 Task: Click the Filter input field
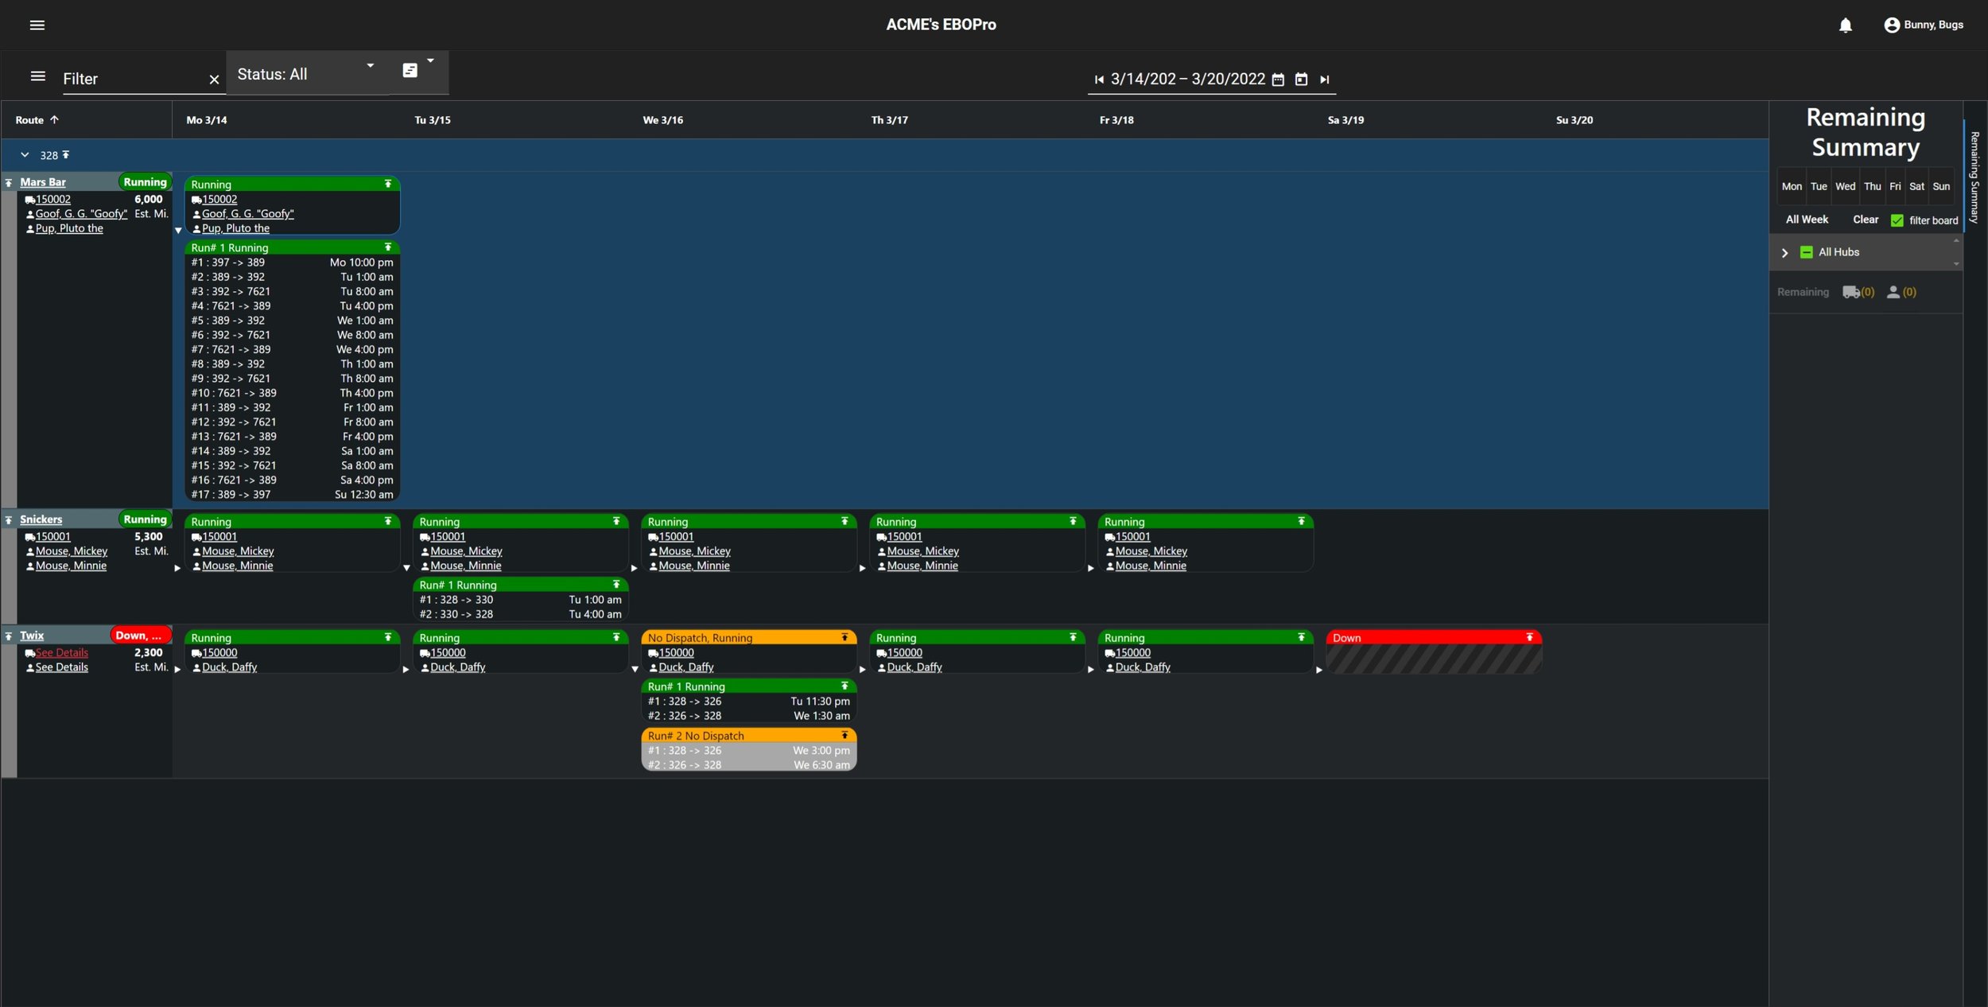pyautogui.click(x=134, y=79)
